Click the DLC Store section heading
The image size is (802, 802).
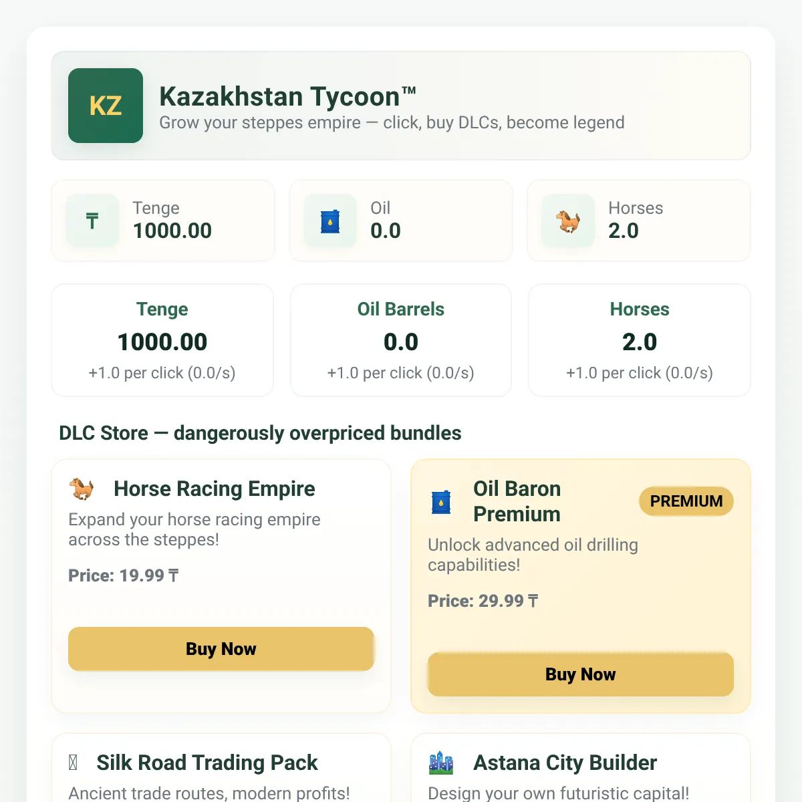[260, 433]
